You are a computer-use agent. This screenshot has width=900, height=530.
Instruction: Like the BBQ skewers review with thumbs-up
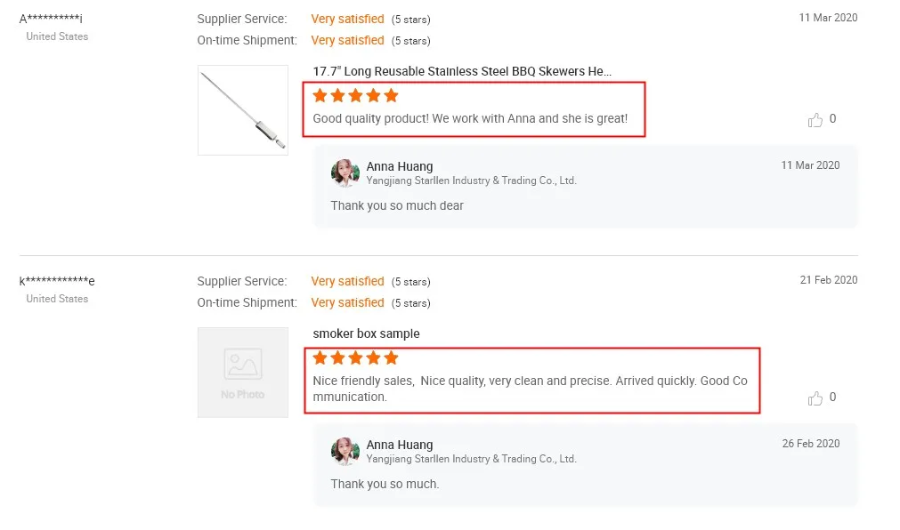815,120
